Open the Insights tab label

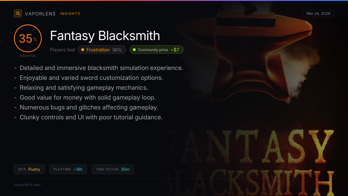coord(70,14)
